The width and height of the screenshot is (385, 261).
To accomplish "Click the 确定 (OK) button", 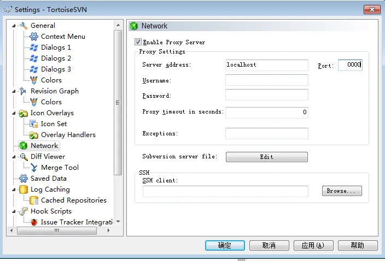I will (x=225, y=245).
